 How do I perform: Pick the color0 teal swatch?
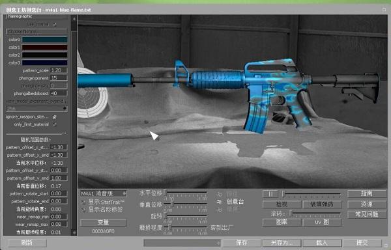click(44, 40)
